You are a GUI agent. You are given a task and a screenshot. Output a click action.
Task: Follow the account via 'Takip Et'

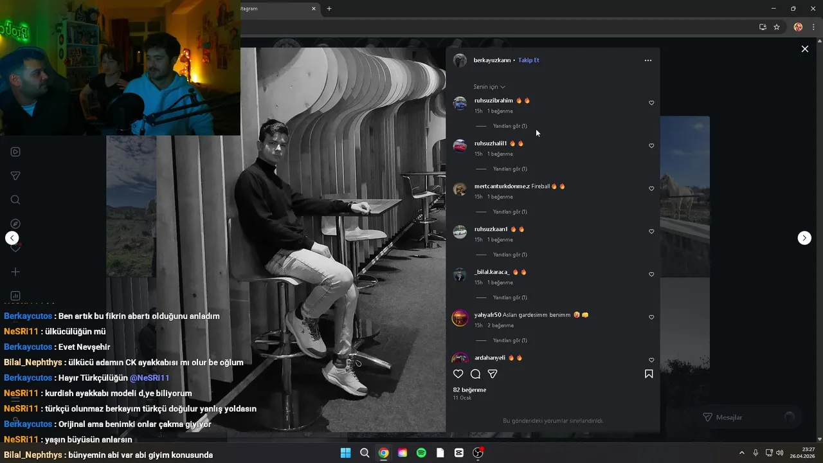(529, 60)
